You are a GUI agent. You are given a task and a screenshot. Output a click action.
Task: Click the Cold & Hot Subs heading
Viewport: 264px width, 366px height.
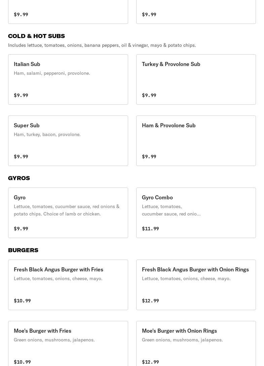pos(36,36)
